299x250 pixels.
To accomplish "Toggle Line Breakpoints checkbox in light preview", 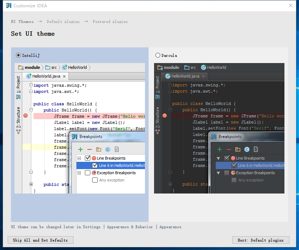I will click(x=87, y=158).
